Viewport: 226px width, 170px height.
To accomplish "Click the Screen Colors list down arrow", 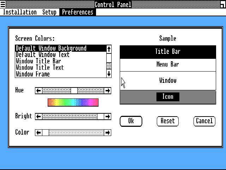I will (109, 74).
